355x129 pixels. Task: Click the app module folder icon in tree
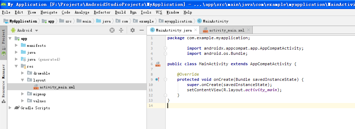tap(17, 38)
